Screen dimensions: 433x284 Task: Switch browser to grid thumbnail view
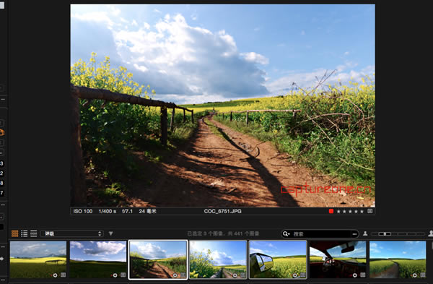[14, 233]
